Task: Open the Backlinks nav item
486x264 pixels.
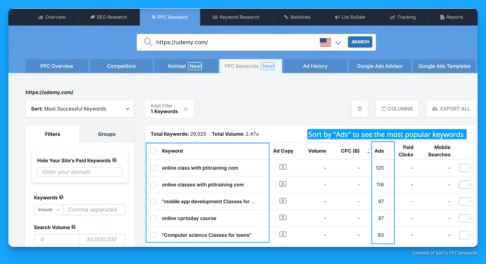Action: pyautogui.click(x=297, y=17)
